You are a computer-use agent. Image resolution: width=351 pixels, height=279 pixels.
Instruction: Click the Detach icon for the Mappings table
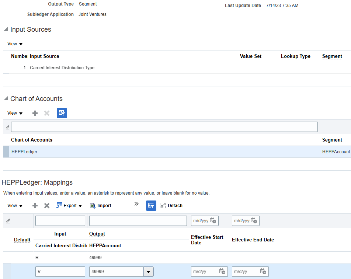coord(171,205)
